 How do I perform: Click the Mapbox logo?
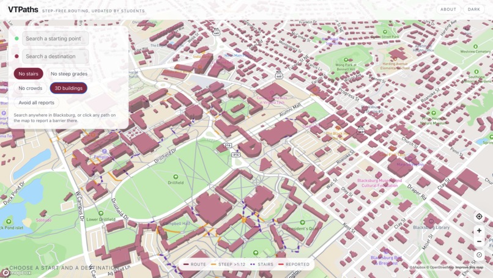tap(17, 273)
